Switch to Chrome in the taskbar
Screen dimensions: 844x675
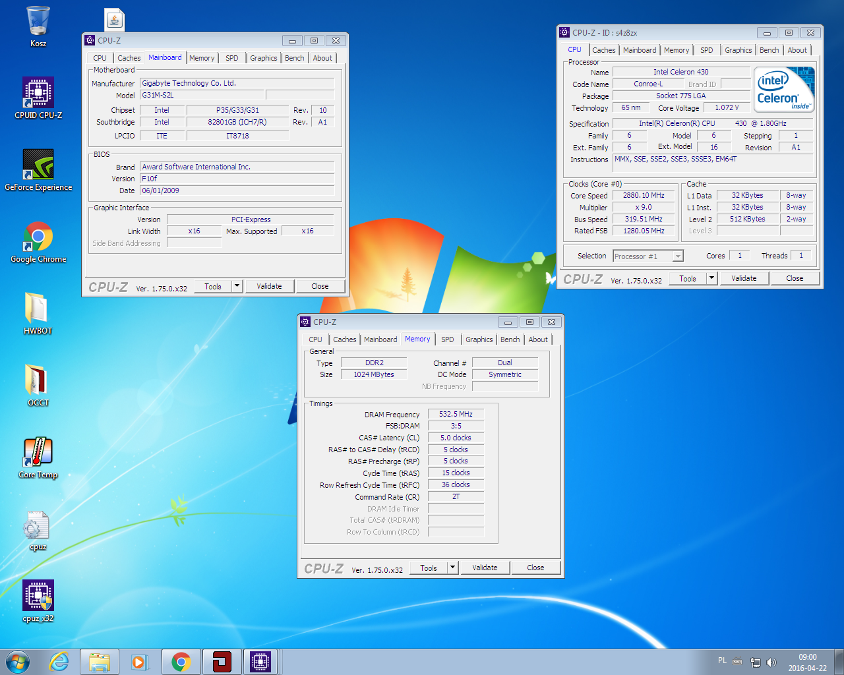click(x=181, y=662)
